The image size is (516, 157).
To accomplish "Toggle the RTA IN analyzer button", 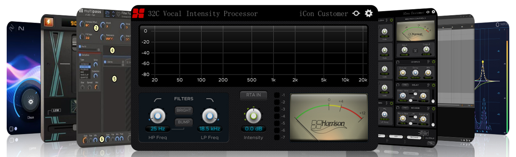I will coord(253,95).
